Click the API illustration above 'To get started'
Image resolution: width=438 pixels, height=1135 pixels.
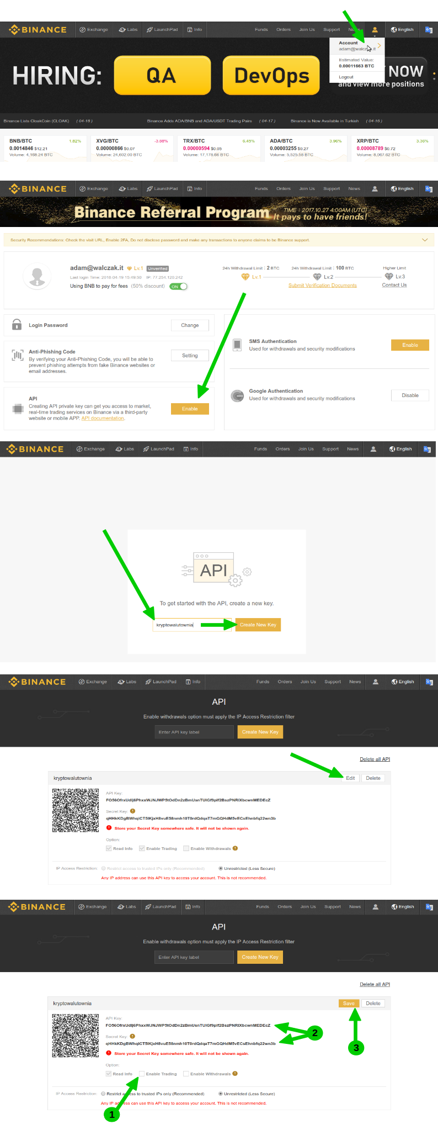pyautogui.click(x=216, y=569)
